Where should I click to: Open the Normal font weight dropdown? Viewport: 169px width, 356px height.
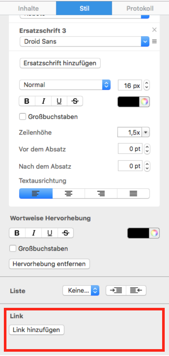(x=65, y=85)
